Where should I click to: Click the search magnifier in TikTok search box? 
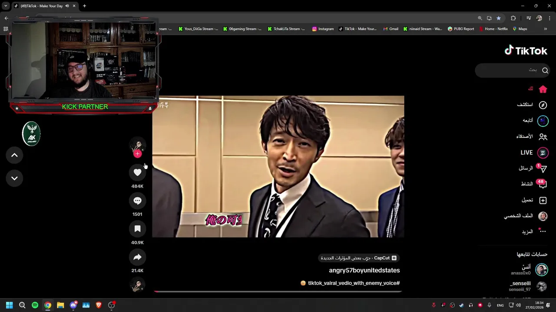point(545,70)
